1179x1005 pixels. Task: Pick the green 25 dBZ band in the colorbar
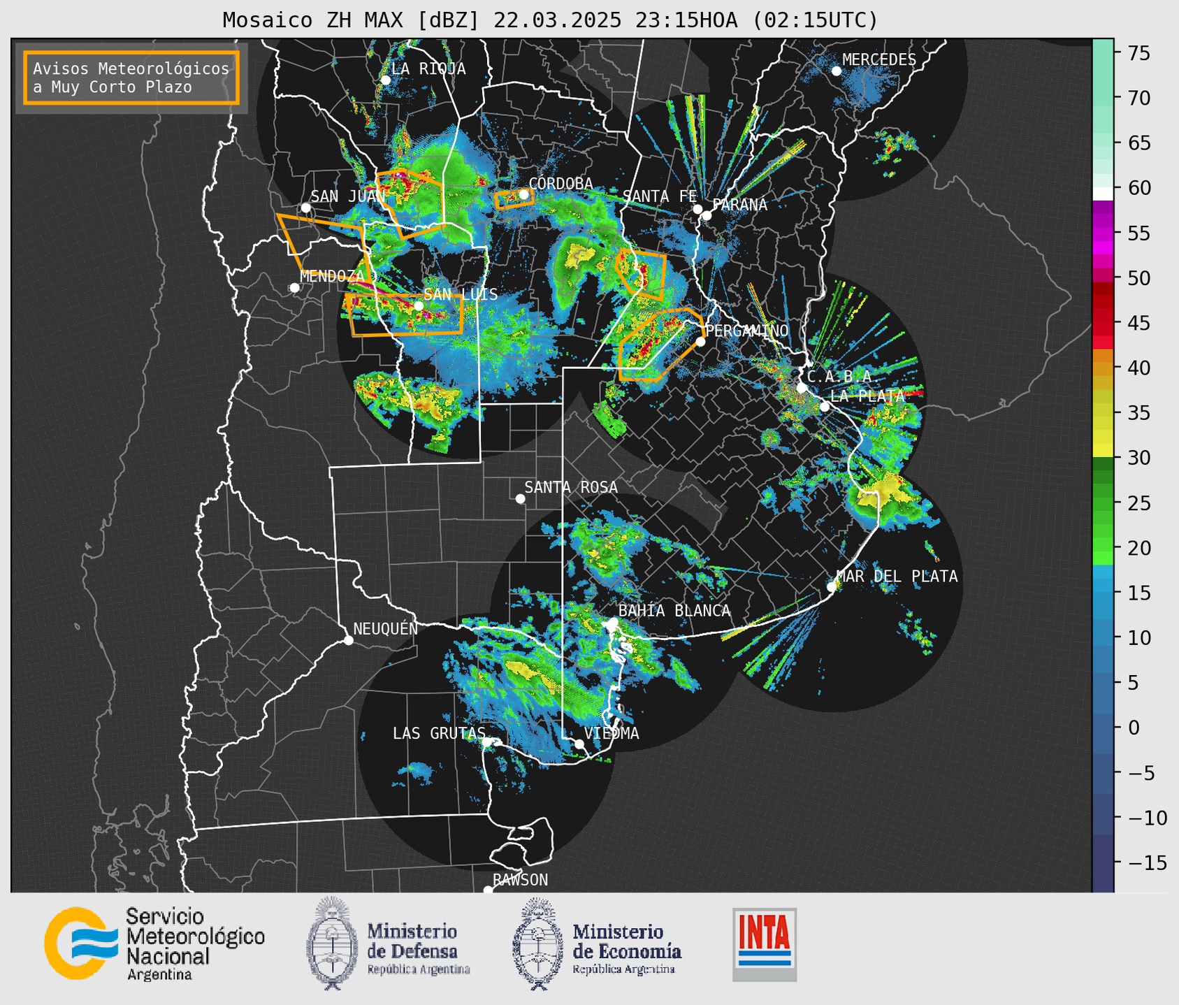(x=1103, y=503)
